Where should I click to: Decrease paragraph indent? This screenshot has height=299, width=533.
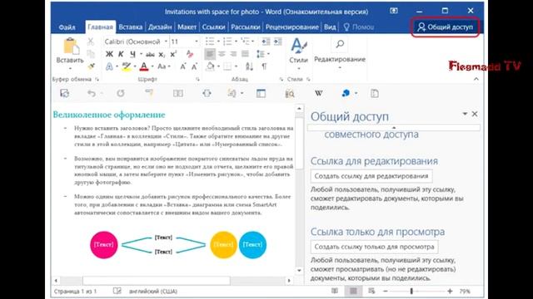point(266,42)
